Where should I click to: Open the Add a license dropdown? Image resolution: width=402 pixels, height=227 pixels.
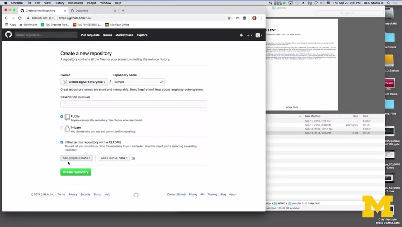tap(113, 158)
